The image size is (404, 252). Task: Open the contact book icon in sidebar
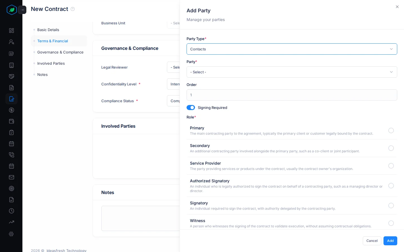coord(12,53)
